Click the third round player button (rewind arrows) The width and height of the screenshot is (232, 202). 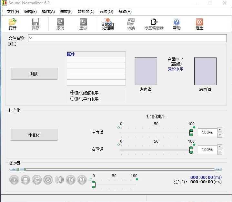click(37, 180)
